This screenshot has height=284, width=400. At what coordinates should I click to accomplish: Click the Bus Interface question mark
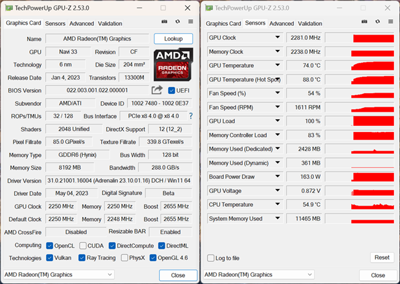point(191,116)
